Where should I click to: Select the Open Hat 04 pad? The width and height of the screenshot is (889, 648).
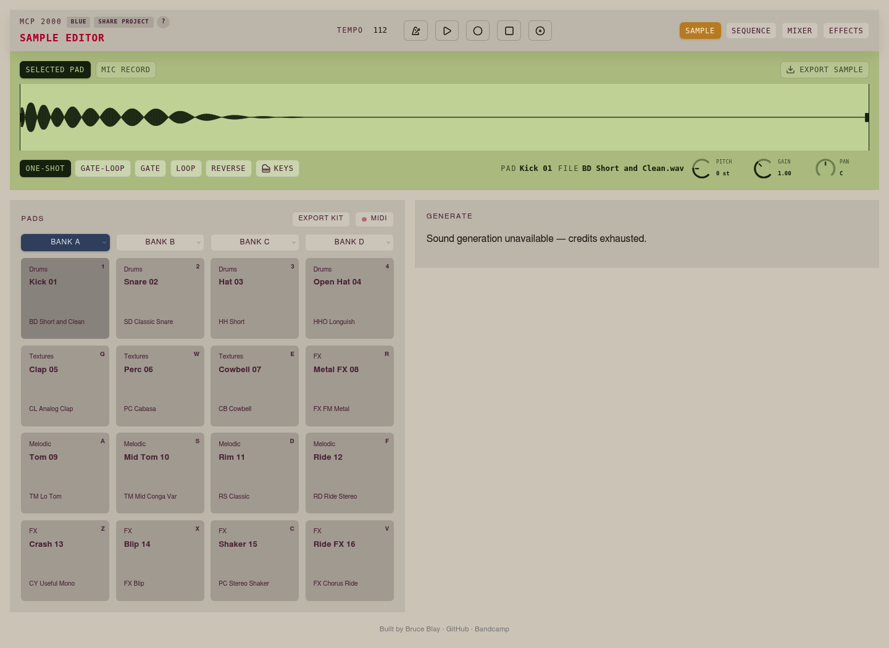tap(349, 299)
